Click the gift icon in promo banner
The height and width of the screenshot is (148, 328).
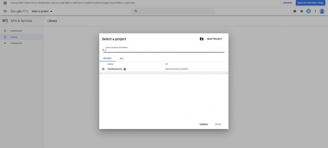(5, 3)
